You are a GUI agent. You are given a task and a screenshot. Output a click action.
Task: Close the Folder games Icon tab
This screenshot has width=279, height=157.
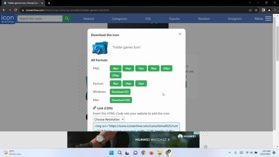[x=42, y=3]
